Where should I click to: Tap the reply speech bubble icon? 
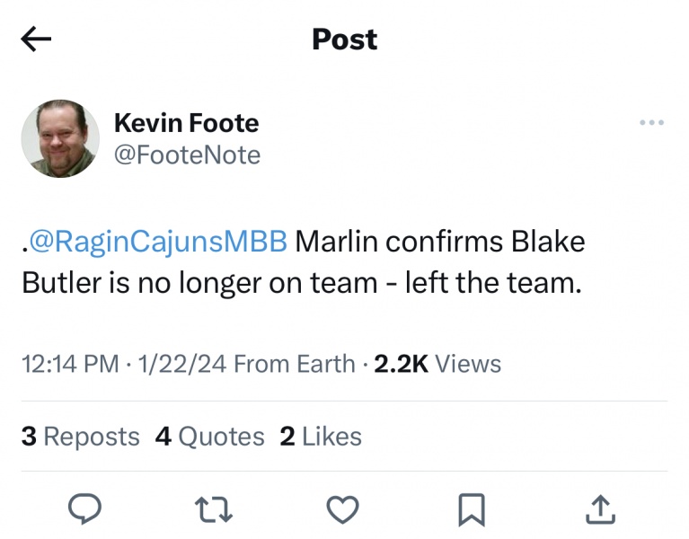click(84, 509)
